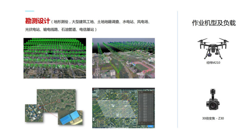Click the small red dashed box on satellite map
Image resolution: width=249 pixels, height=140 pixels.
coord(58,101)
